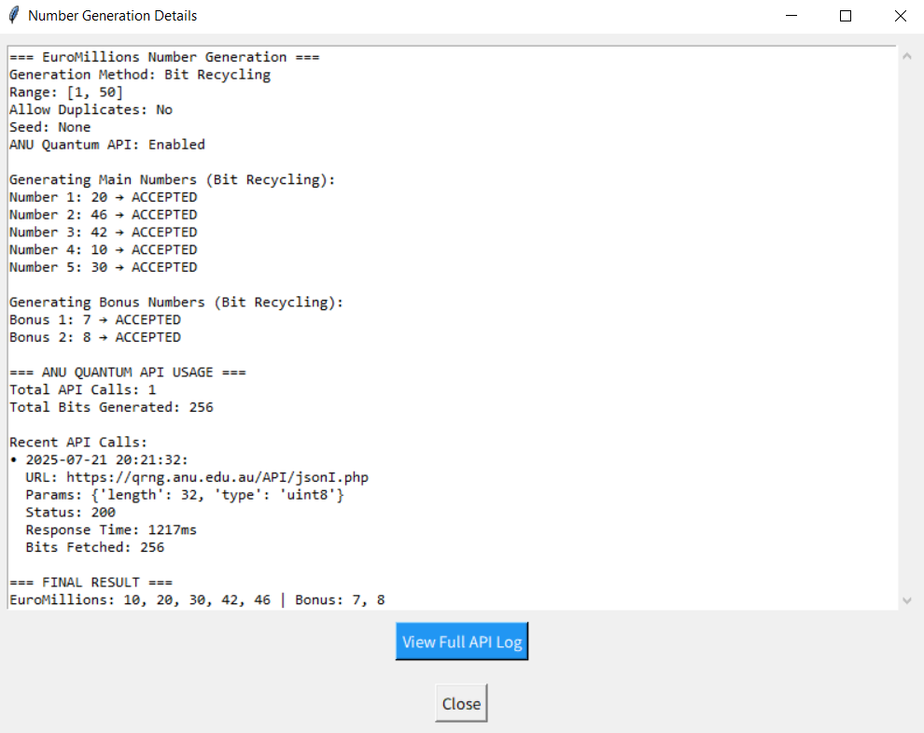
Task: Click the timestamp "2025-07-21 20:21:32:"
Action: 106,460
